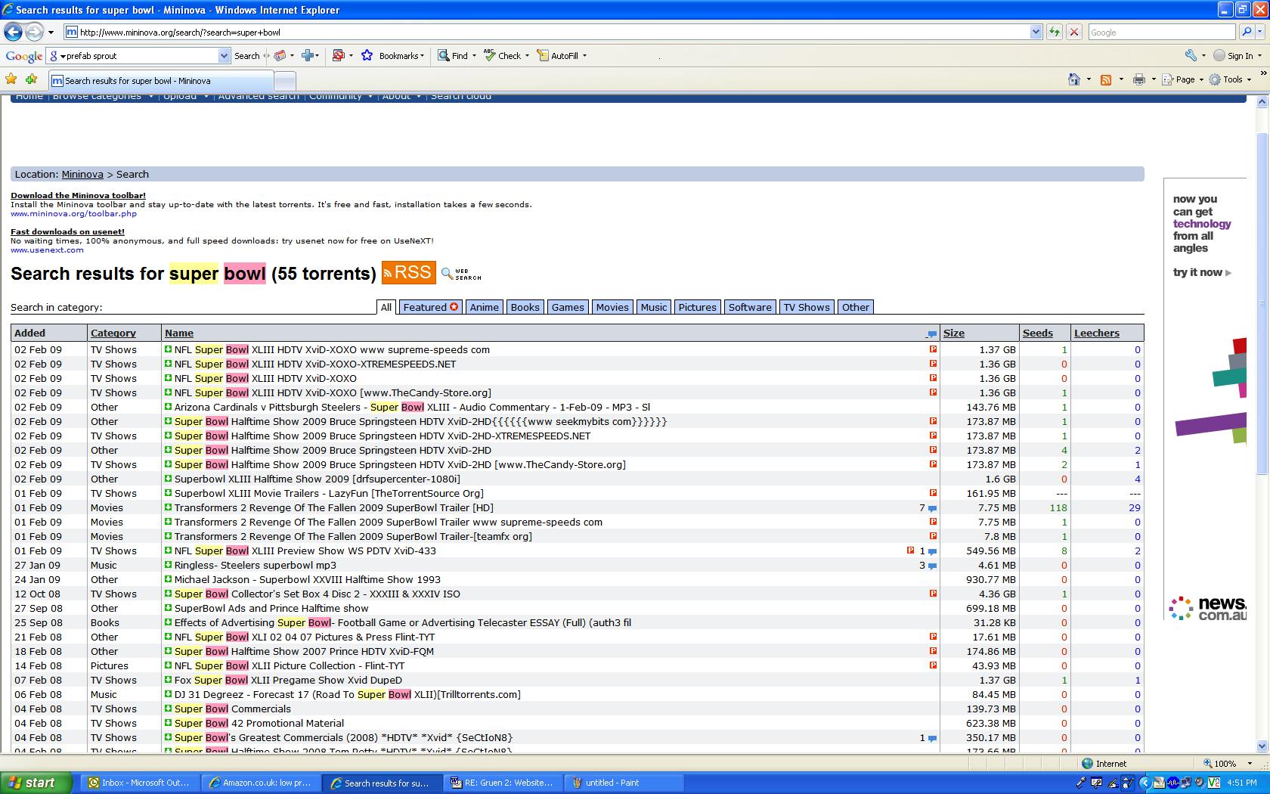Click the orange RSS button next to the results heading
Image resolution: width=1270 pixels, height=794 pixels.
[x=409, y=272]
